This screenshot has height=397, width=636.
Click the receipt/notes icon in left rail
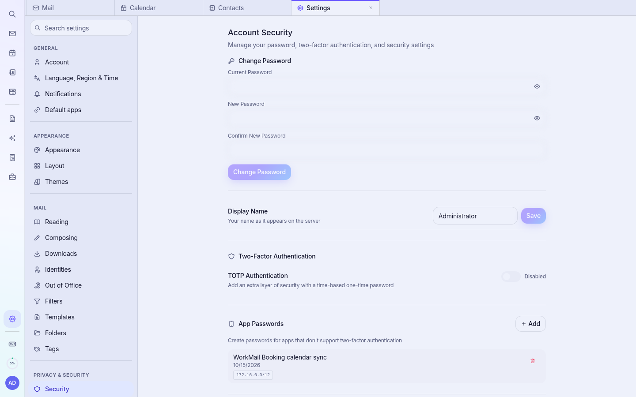coord(12,157)
